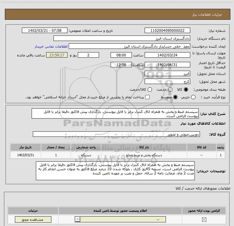Click the item name دستگاه پخش و ضبط ویدئو
The width and height of the screenshot is (234, 226).
(x=144, y=155)
